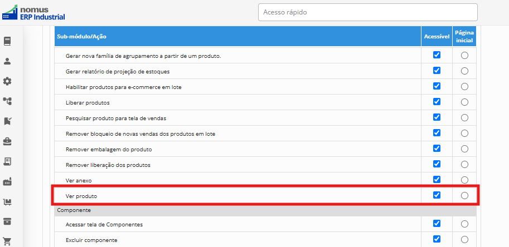Open the shopping cart icon in the sidebar
The height and width of the screenshot is (247, 509).
[7, 241]
